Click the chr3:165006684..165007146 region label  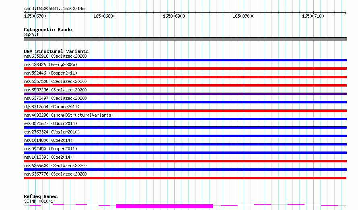54,9
